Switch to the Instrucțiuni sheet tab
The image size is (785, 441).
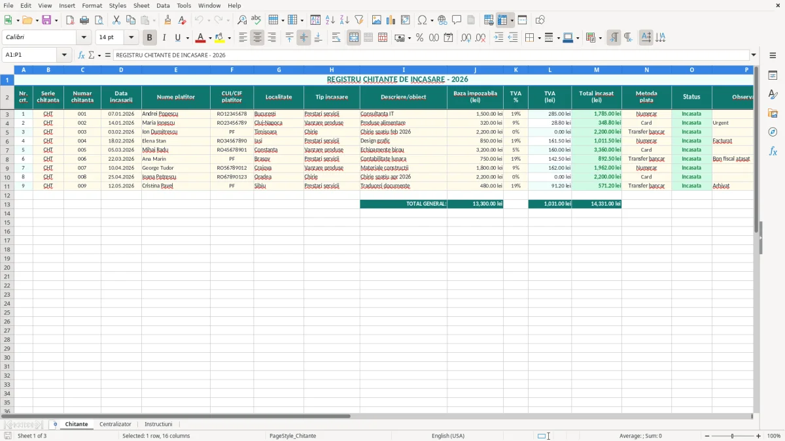158,424
